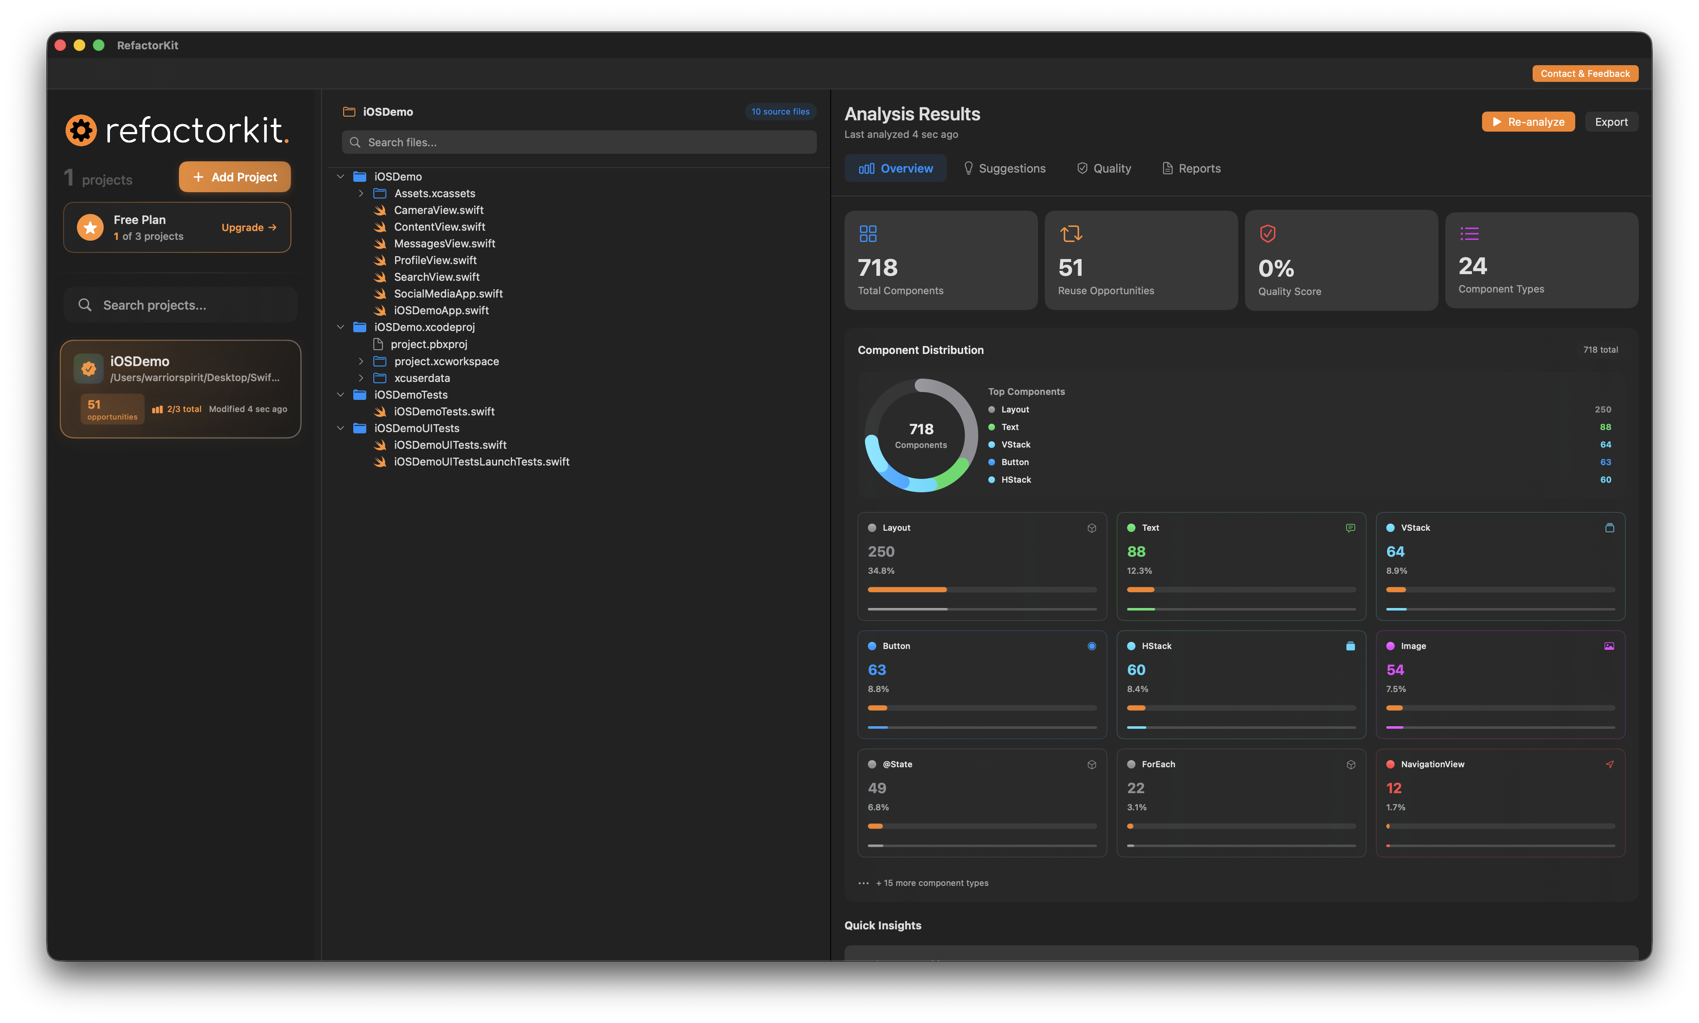Image resolution: width=1699 pixels, height=1023 pixels.
Task: Click the stack icon on VStack card
Action: point(1610,528)
